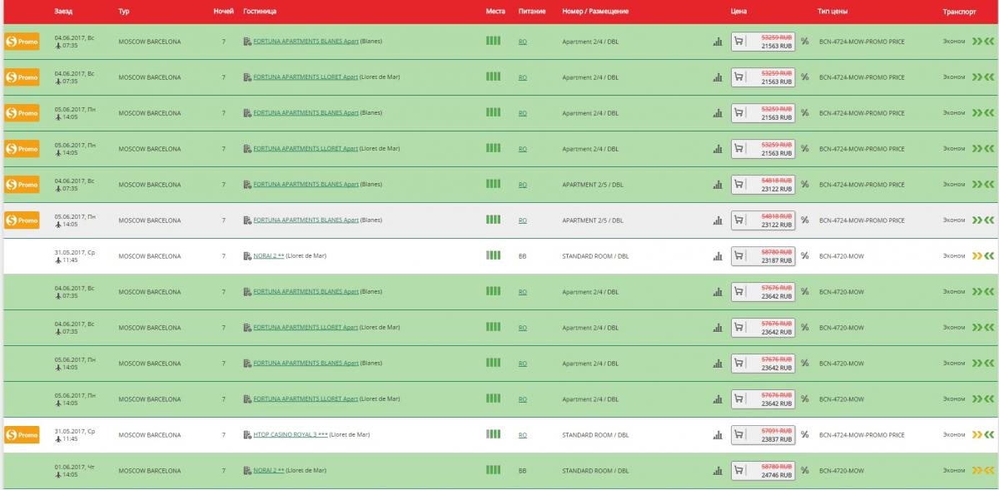Click cart icon next to 24746 RUB price

[738, 470]
